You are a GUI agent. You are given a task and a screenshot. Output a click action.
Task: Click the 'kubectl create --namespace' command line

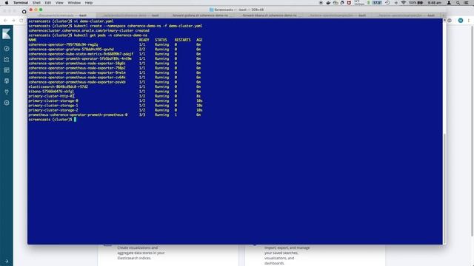116,26
